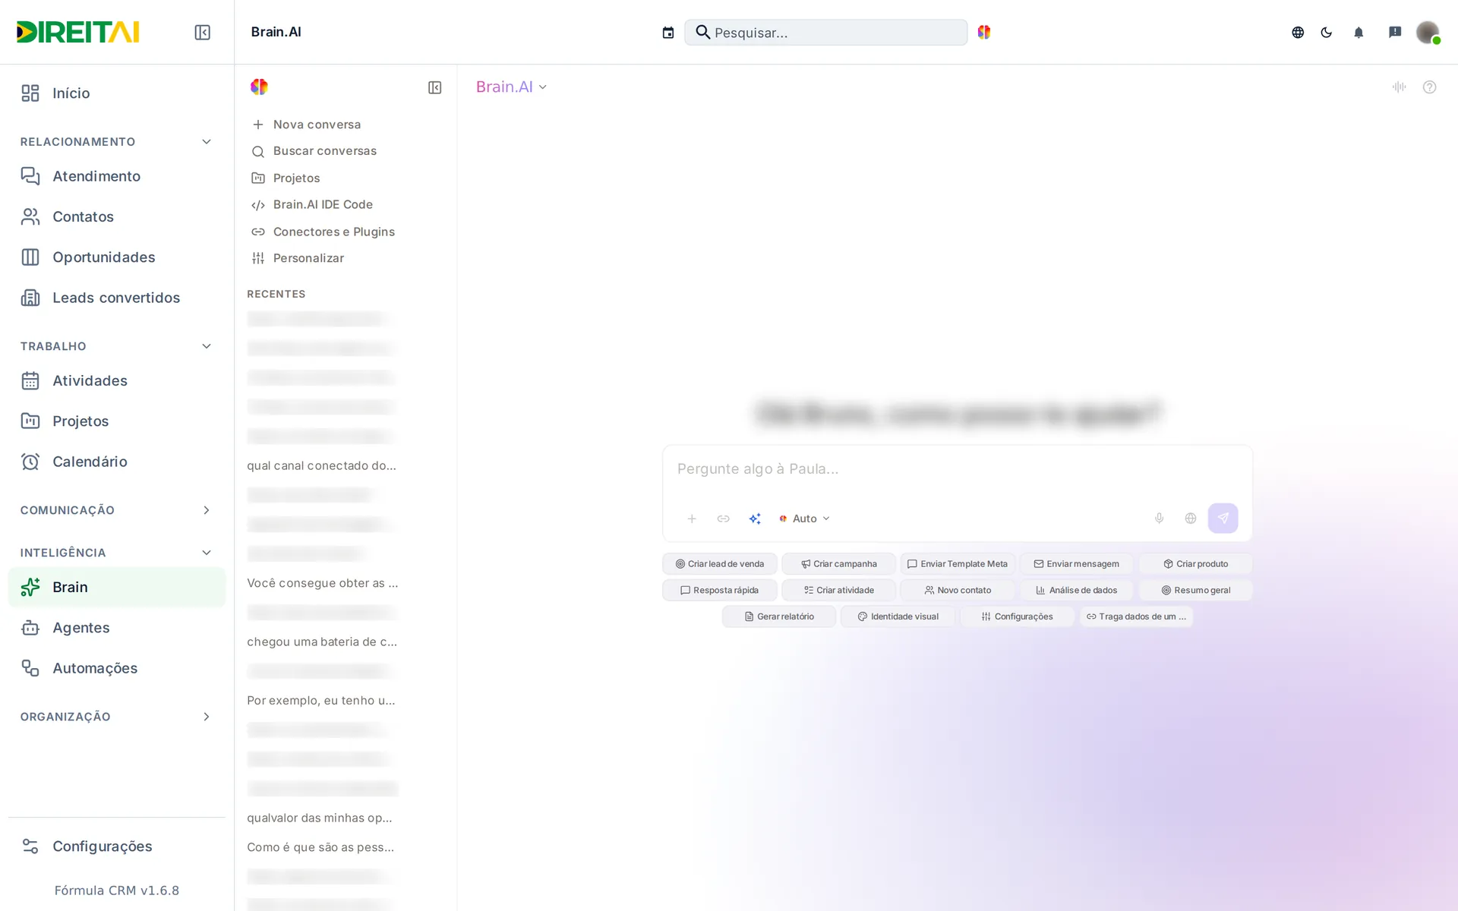Viewport: 1458px width, 911px height.
Task: Click the Enviar Template Meta chip
Action: pos(957,564)
